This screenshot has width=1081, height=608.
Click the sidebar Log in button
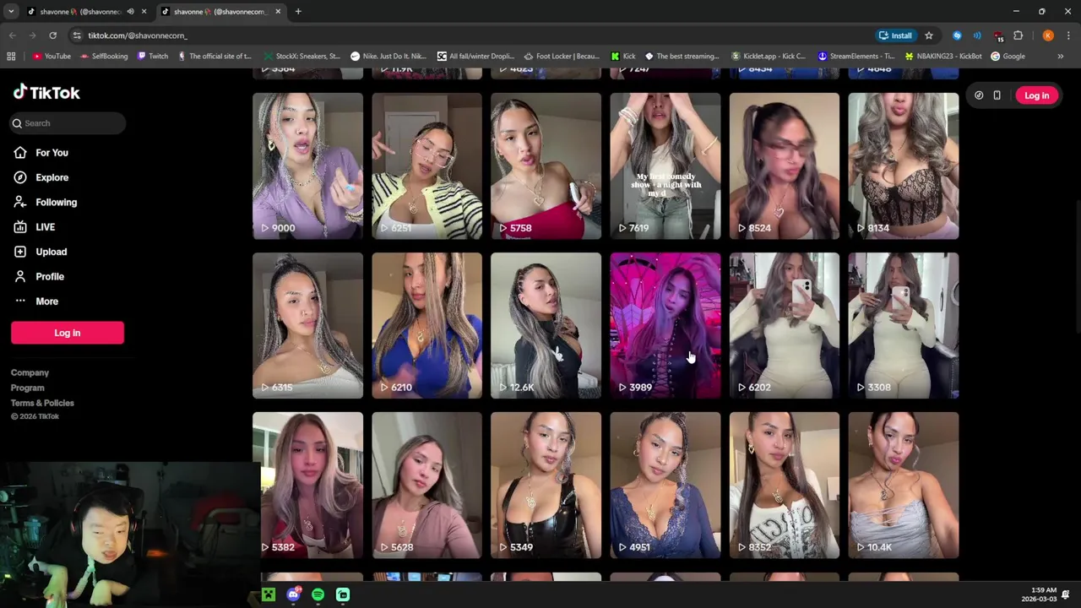pos(68,333)
